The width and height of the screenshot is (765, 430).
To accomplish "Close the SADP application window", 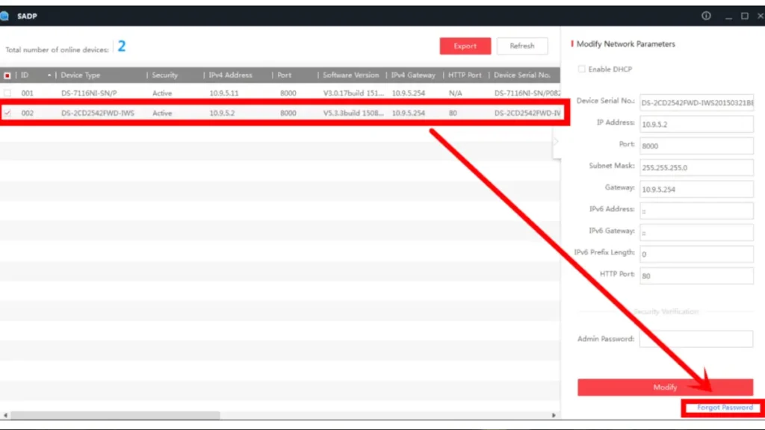I will [760, 16].
